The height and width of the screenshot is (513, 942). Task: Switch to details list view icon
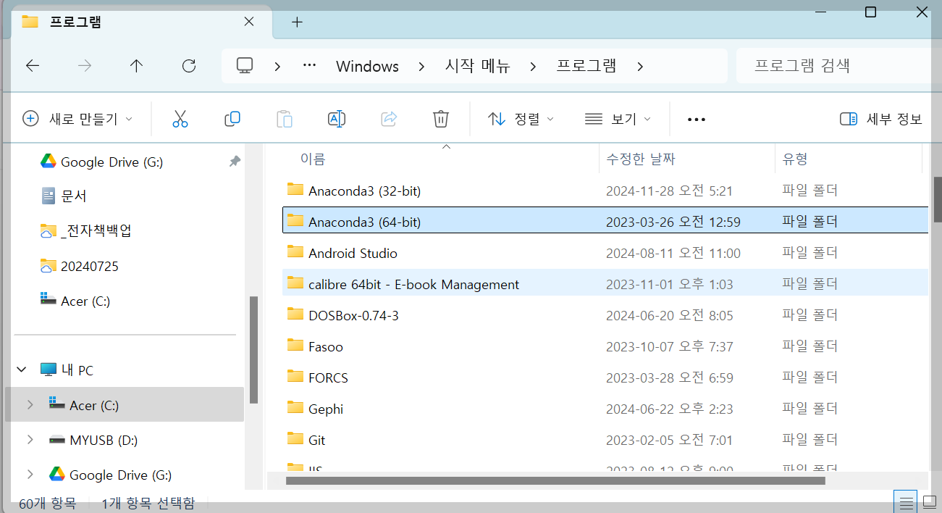[x=905, y=501]
